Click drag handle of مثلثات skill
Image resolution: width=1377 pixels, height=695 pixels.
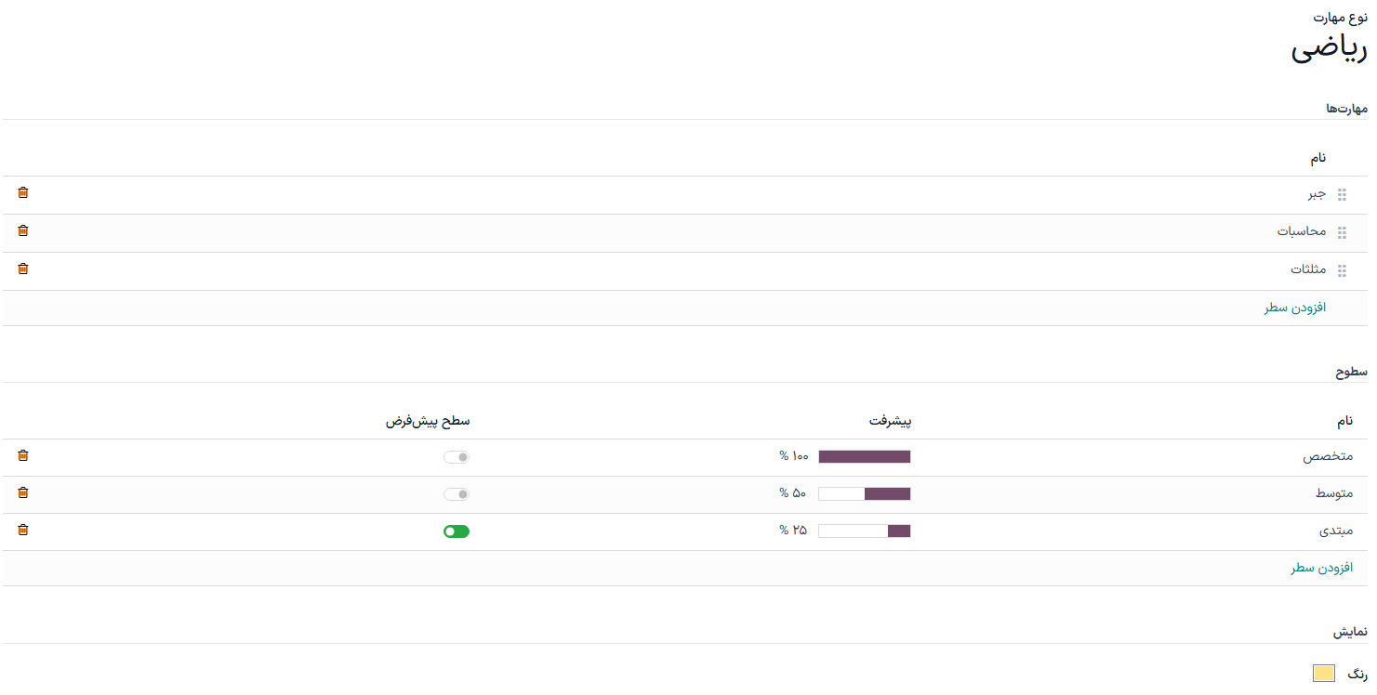pos(1342,270)
